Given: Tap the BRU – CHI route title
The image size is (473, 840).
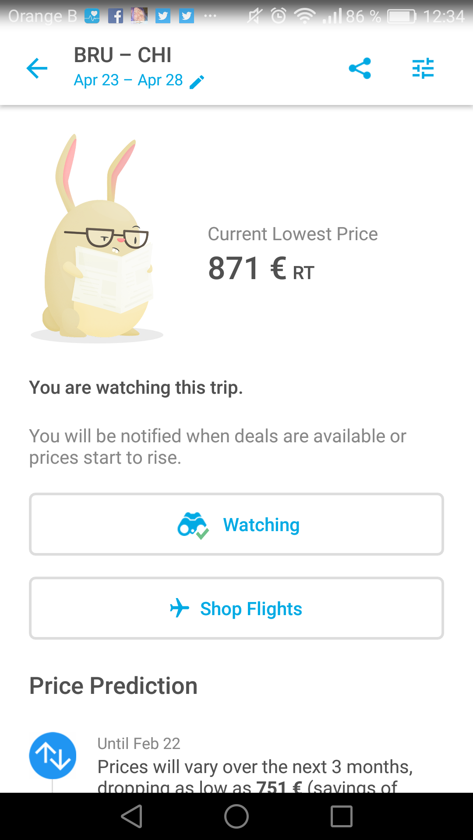Looking at the screenshot, I should point(123,55).
